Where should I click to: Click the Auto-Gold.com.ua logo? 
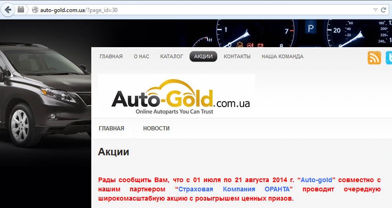click(177, 96)
